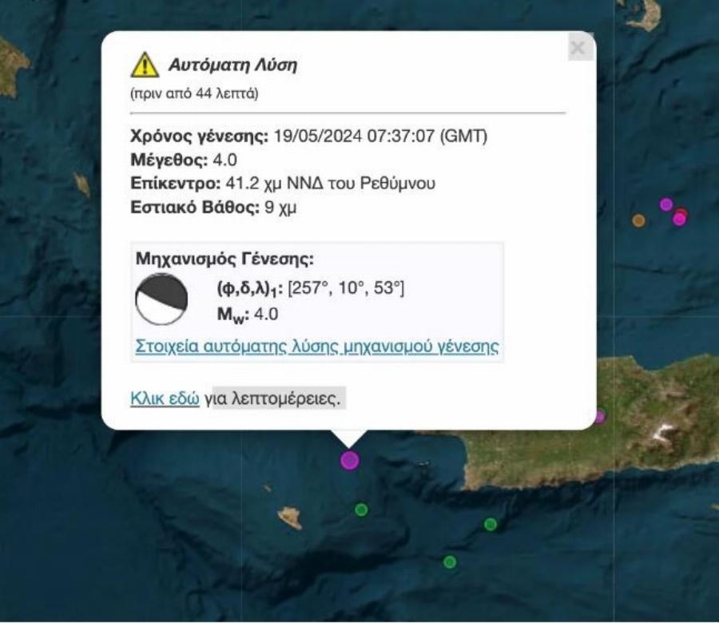Select the purple earthquake marker near right edge
Viewport: 719px width, 623px height.
click(x=666, y=204)
